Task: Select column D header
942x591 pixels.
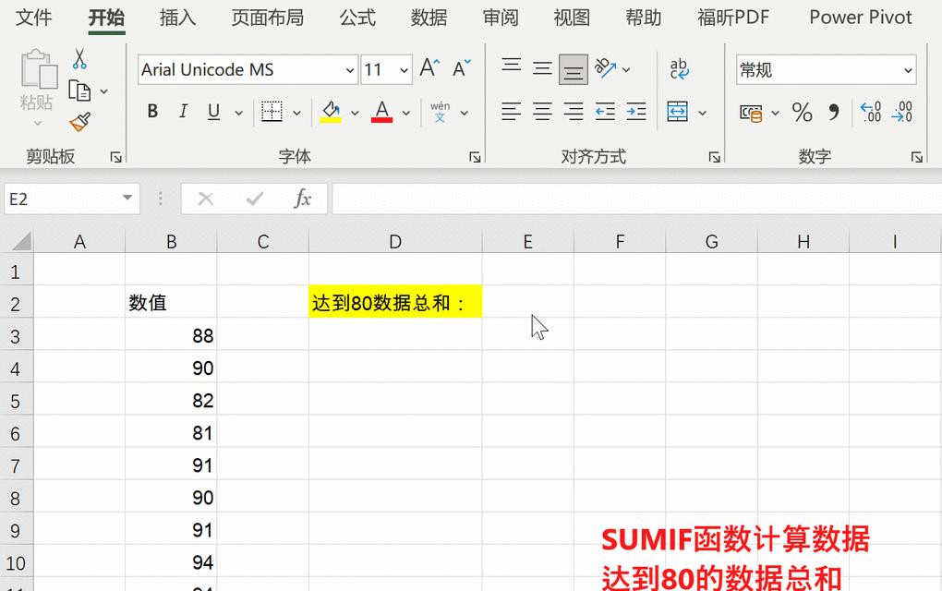Action: pos(395,241)
